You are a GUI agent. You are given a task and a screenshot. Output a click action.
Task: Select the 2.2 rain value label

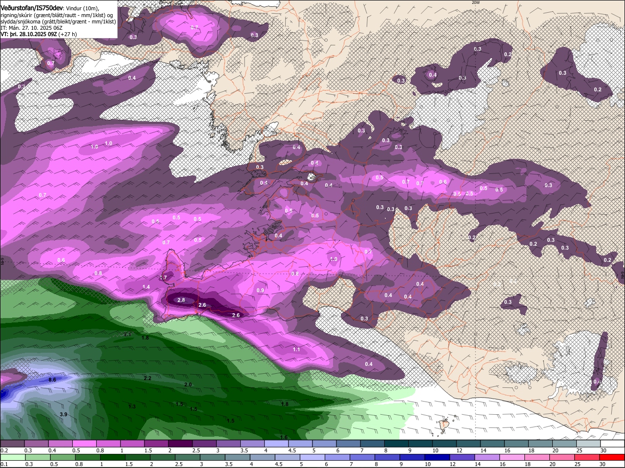[147, 378]
